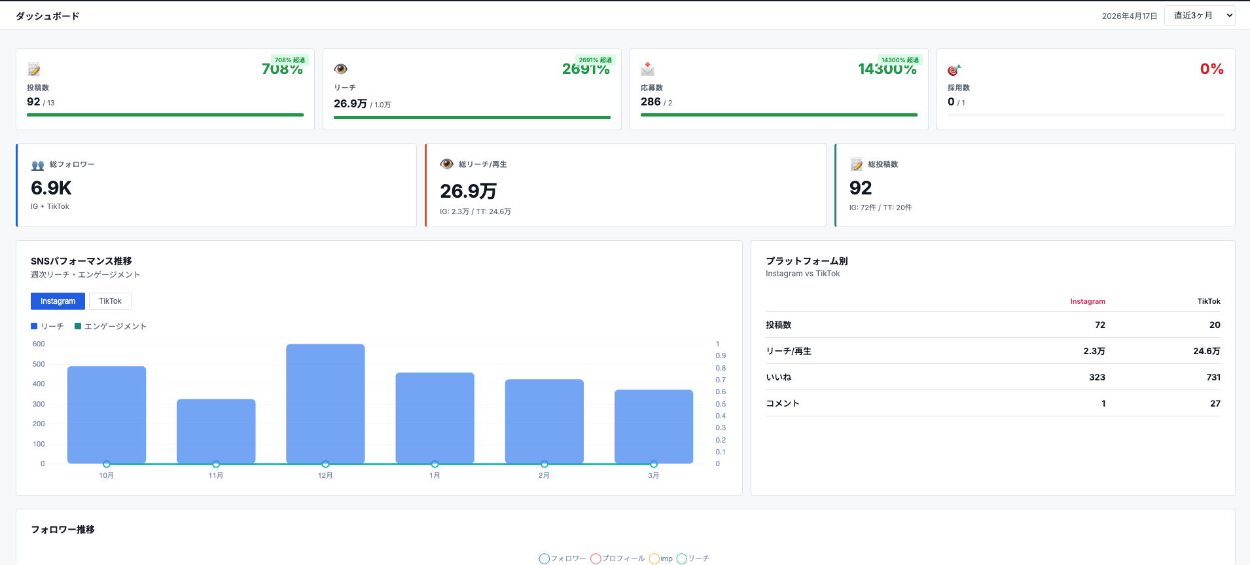Toggle リーチ series in follower chart legend
Screen dimensions: 1250x565
click(x=693, y=558)
